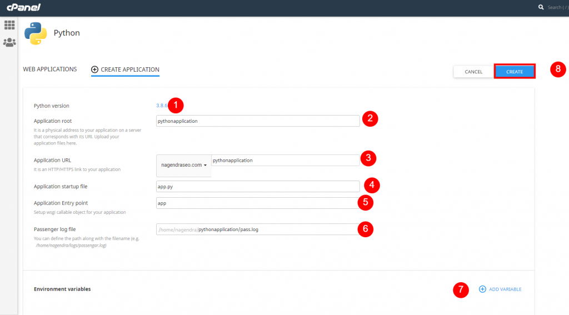Open the user manager people icon

tap(9, 42)
